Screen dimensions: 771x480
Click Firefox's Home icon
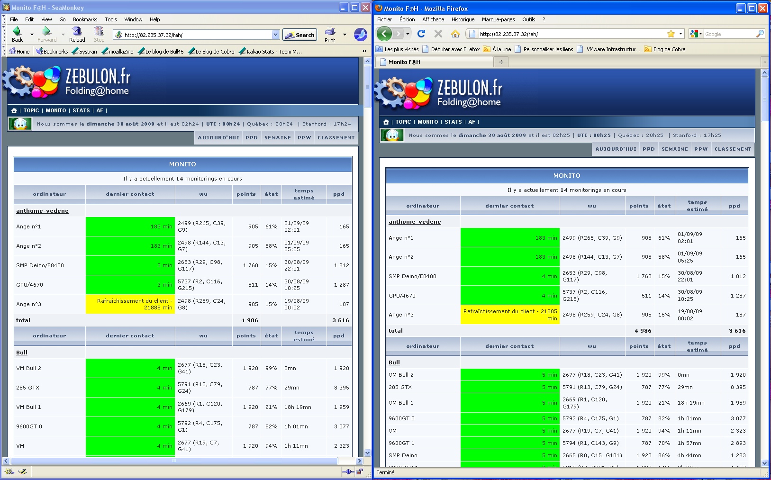pos(455,34)
